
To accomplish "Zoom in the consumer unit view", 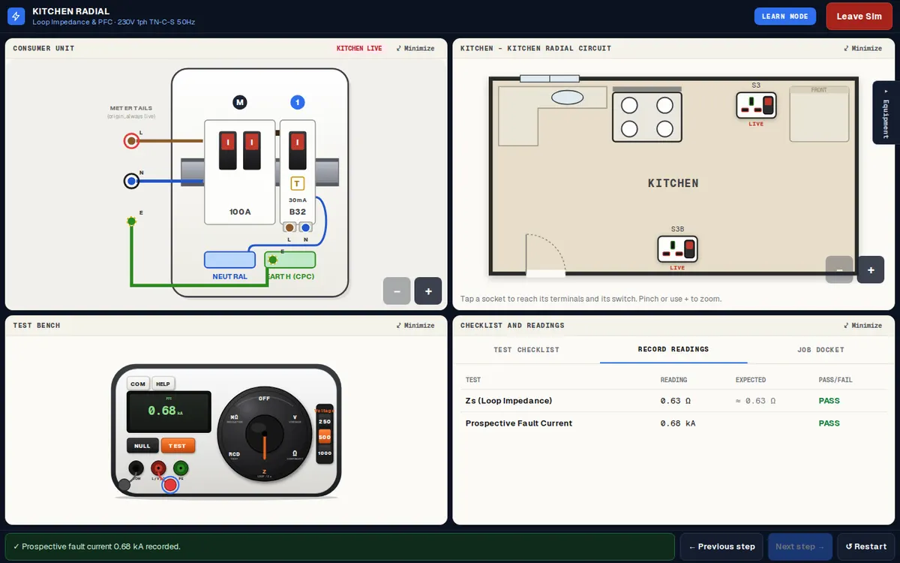I will 428,291.
